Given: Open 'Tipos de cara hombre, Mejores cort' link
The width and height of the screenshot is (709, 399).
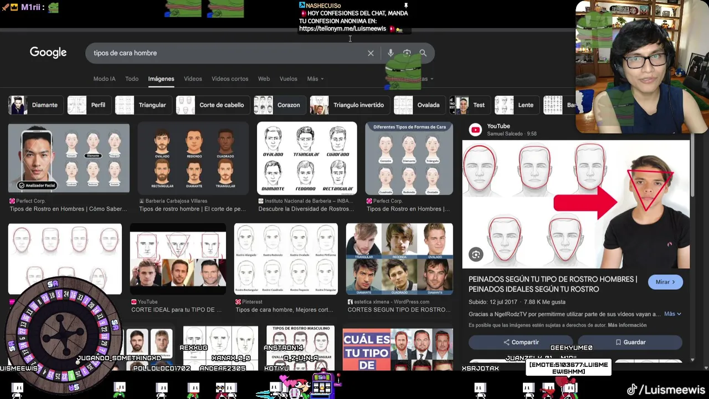Looking at the screenshot, I should pyautogui.click(x=285, y=310).
